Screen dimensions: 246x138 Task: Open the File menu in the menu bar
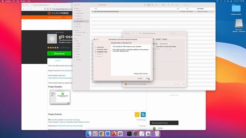pos(14,1)
